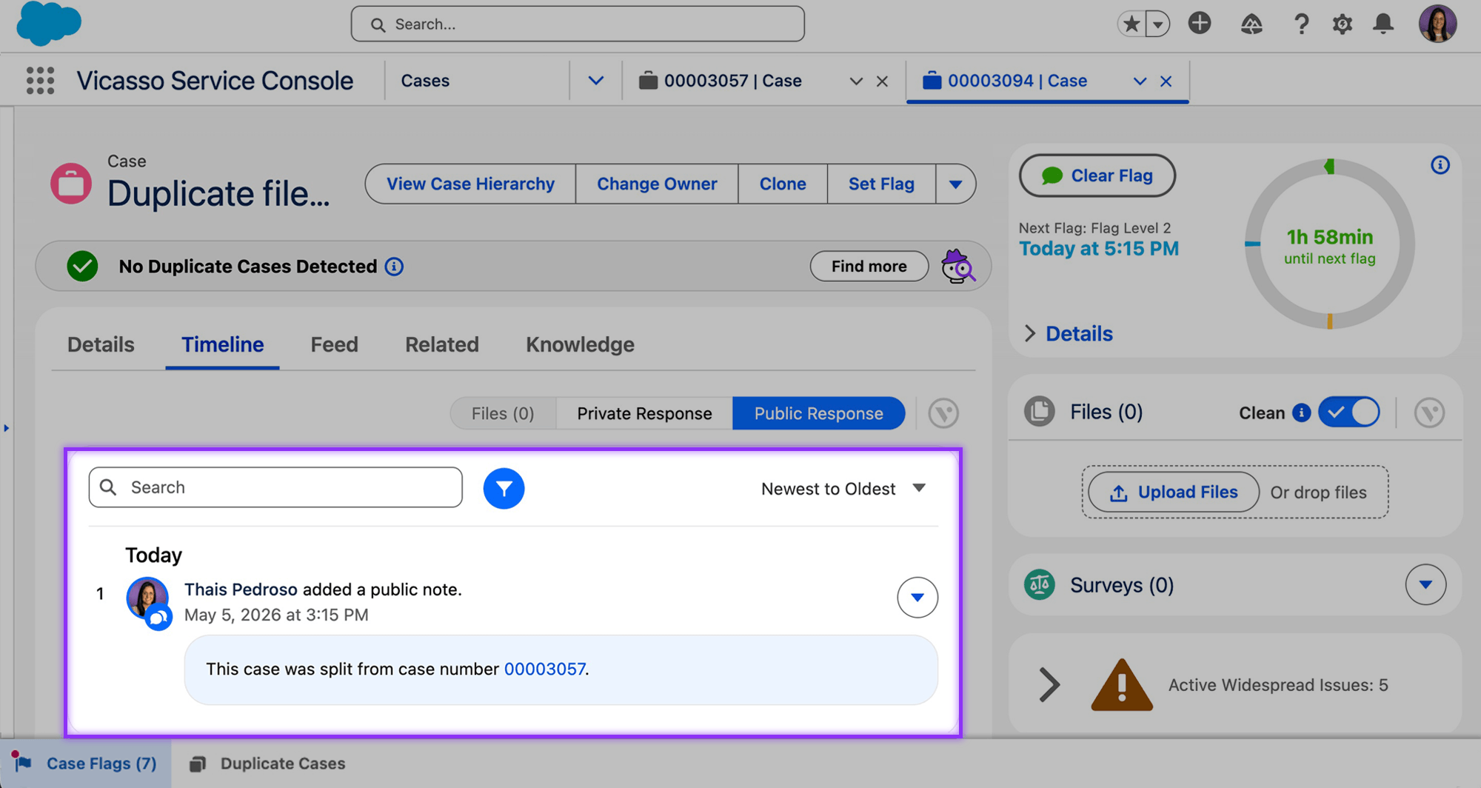Open the Help question mark icon
1481x788 pixels.
pos(1301,24)
